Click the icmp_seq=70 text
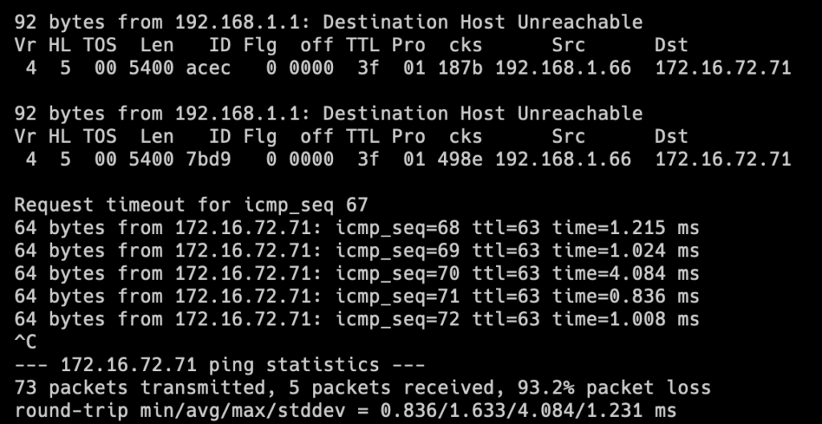Viewport: 822px width, 424px height. (397, 274)
